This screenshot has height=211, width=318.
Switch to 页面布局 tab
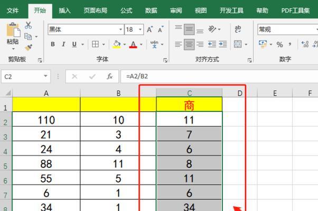95,11
